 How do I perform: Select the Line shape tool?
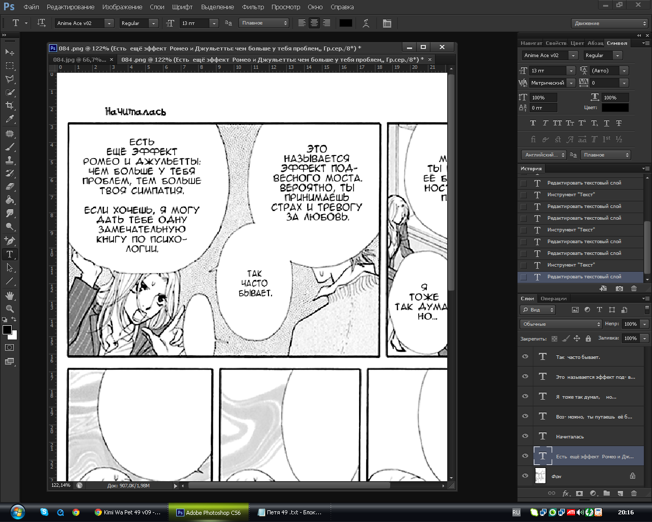point(10,281)
